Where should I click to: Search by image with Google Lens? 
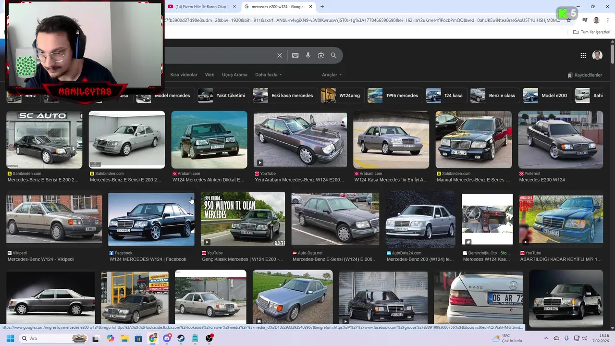click(x=321, y=55)
